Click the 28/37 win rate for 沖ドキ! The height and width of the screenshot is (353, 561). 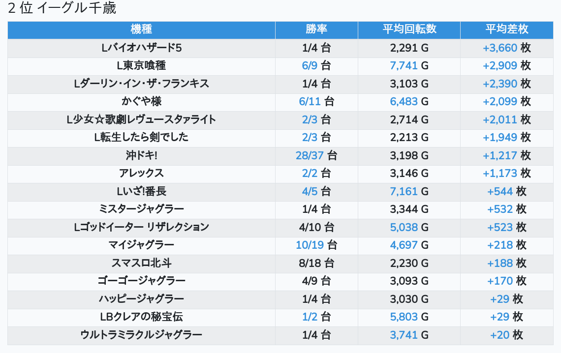coord(310,156)
